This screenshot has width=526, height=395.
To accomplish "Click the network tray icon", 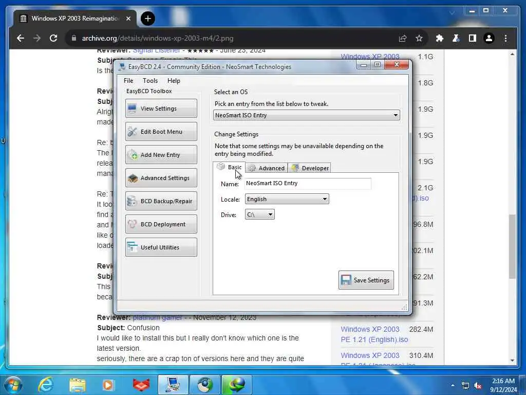I will click(465, 385).
